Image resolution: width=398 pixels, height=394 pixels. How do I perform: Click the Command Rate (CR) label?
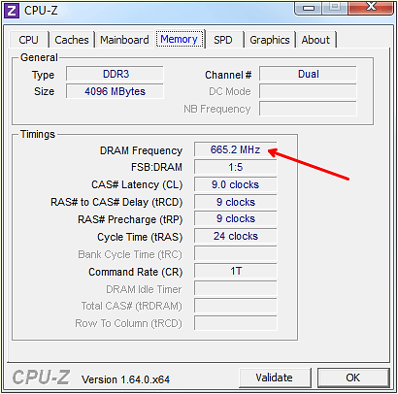[136, 272]
